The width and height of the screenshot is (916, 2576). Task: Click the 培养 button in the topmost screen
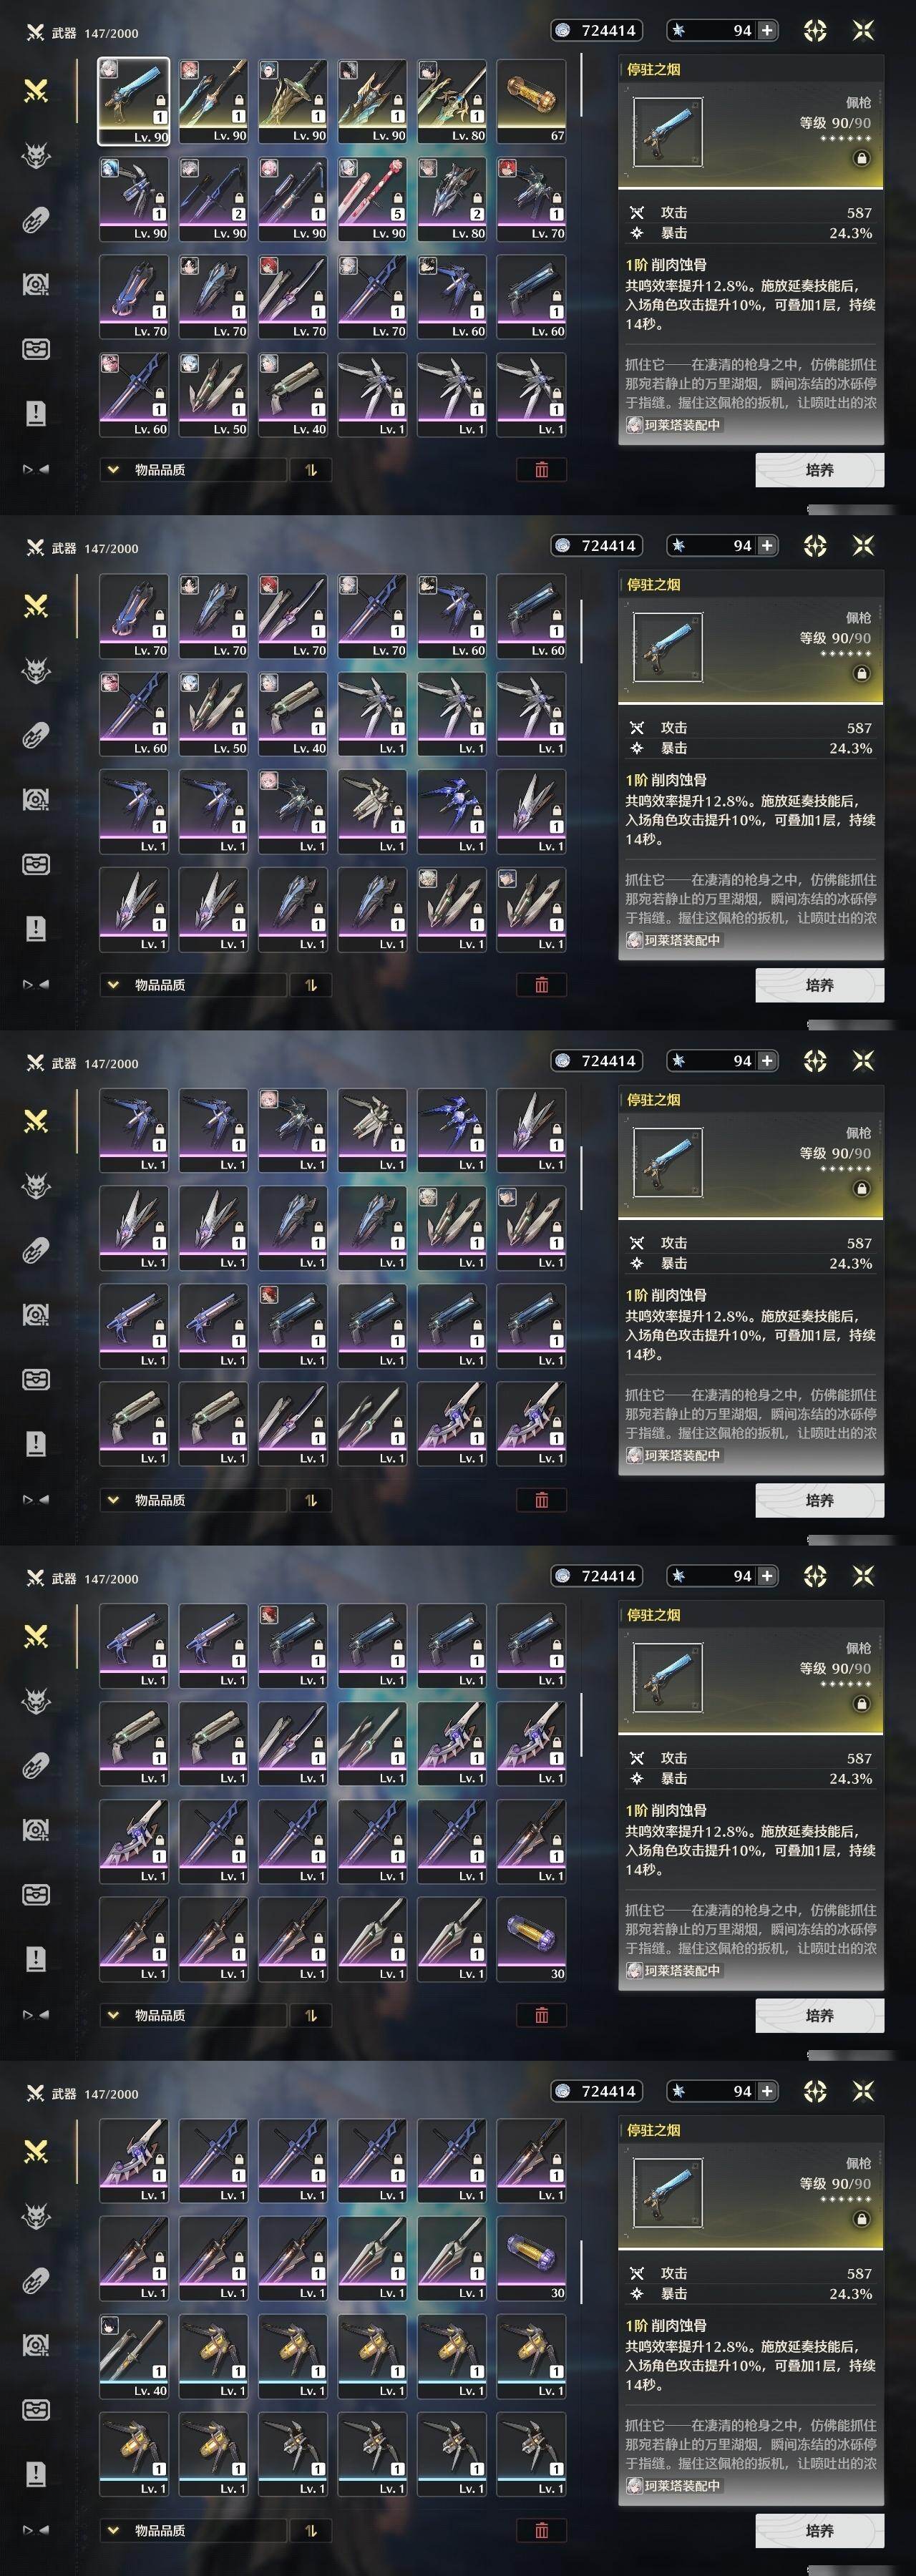[819, 470]
